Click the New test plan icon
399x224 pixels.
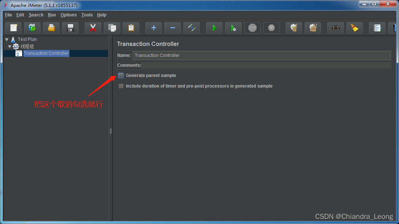click(x=14, y=28)
